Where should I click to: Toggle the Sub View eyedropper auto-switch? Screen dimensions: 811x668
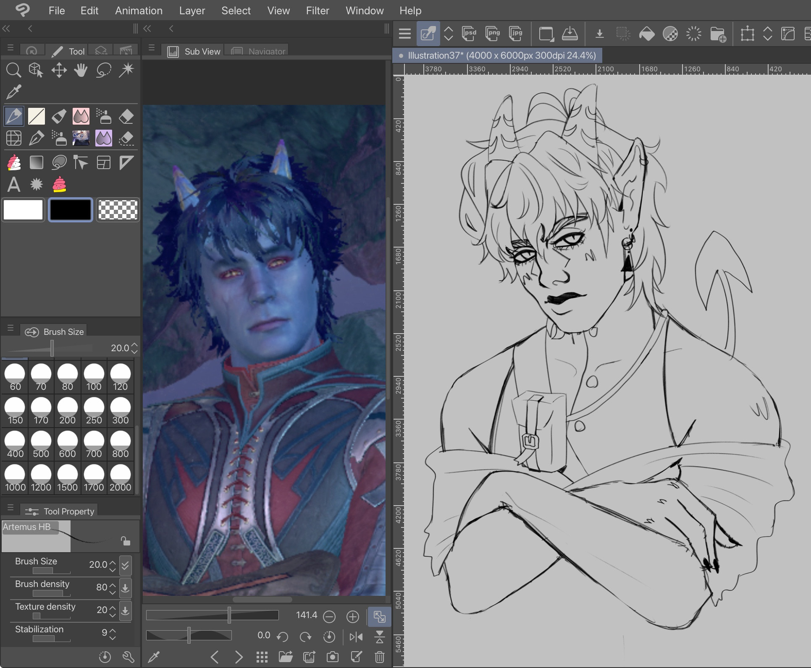tap(154, 657)
